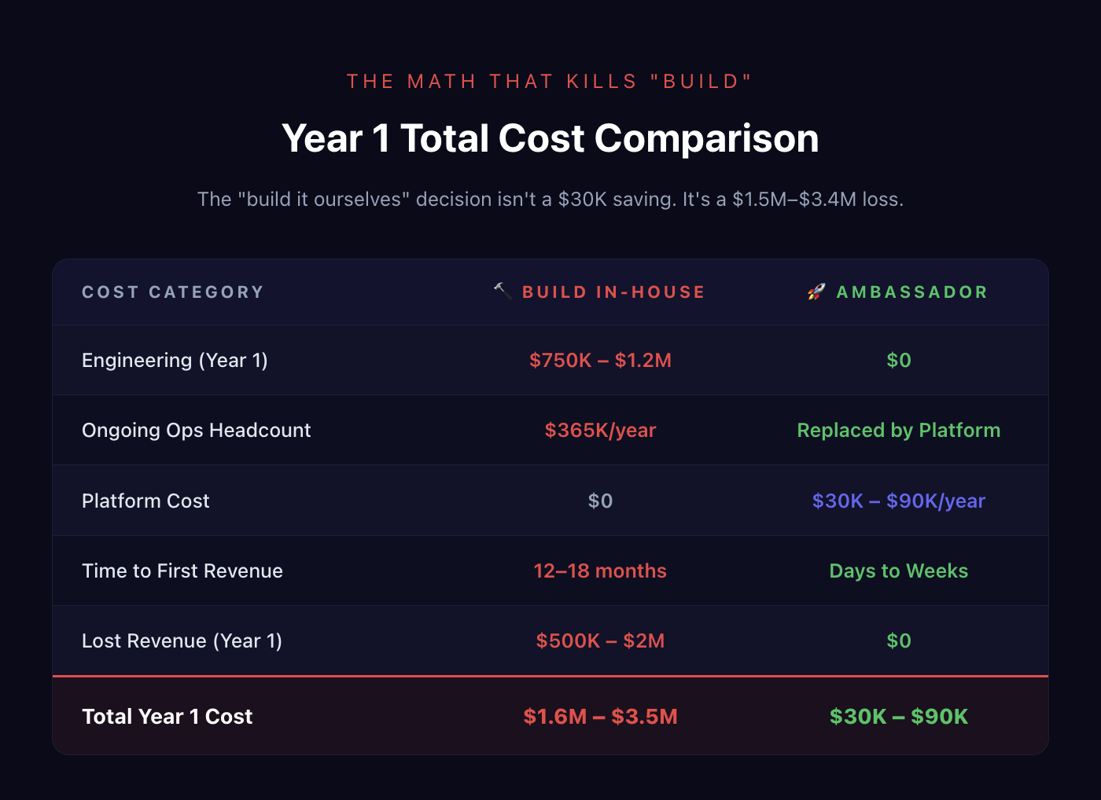Click the $30K – $90K/year platform price

coord(898,501)
